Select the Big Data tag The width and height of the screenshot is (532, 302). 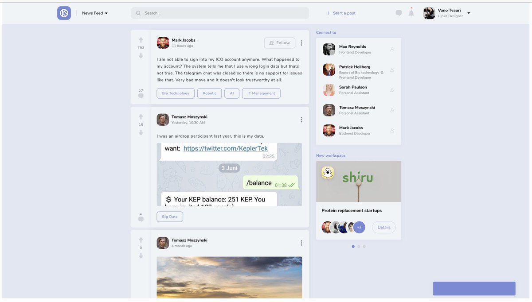click(x=170, y=217)
